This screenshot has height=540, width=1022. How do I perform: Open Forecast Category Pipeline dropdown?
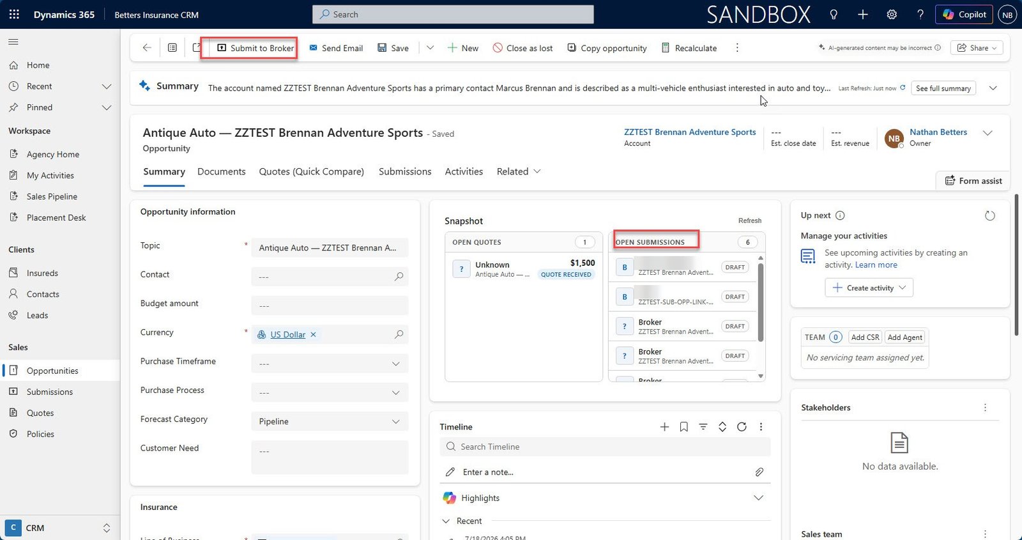pyautogui.click(x=330, y=421)
